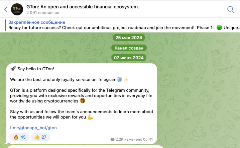Add a thumbs-up reaction with count 27
The image size is (240, 148).
coord(40,137)
